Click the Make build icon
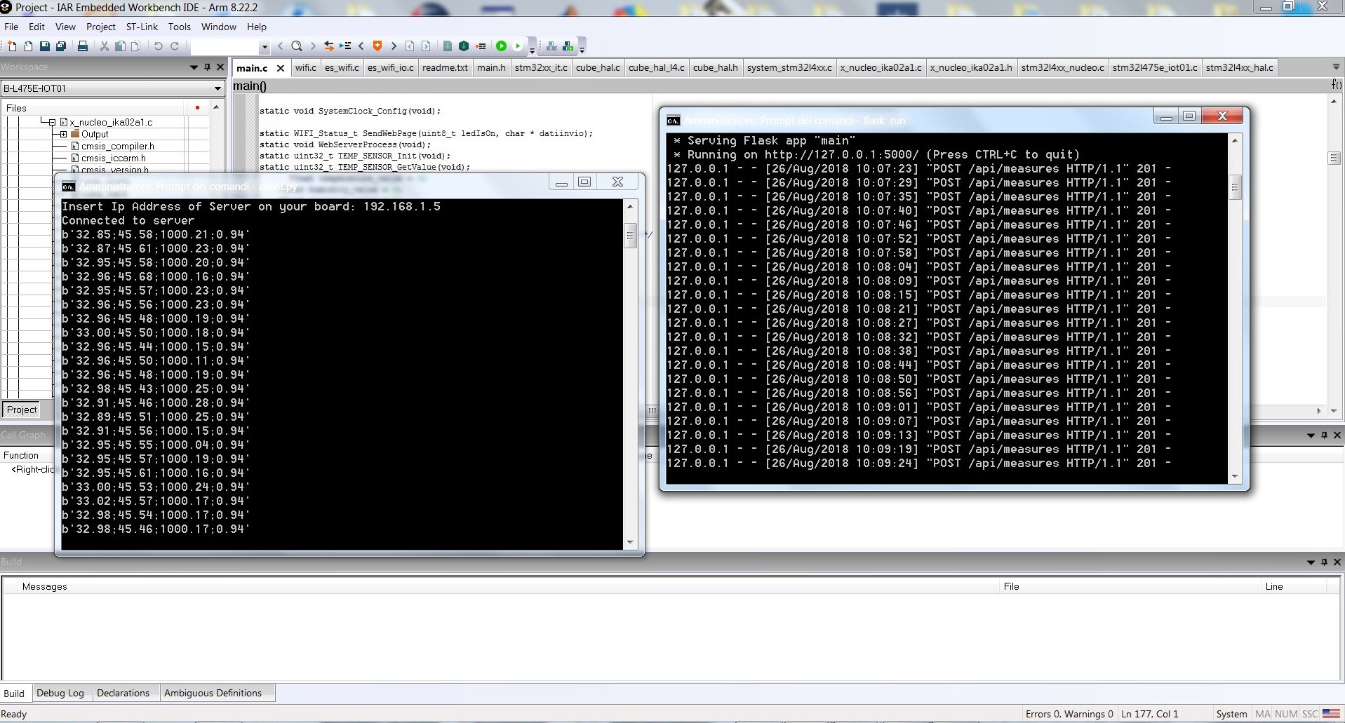Image resolution: width=1345 pixels, height=723 pixels. (464, 46)
